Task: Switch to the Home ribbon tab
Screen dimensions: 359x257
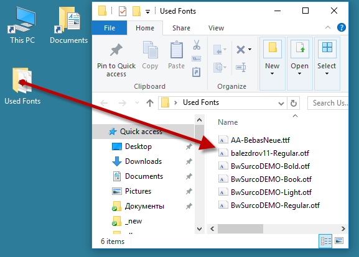Action: pyautogui.click(x=145, y=28)
